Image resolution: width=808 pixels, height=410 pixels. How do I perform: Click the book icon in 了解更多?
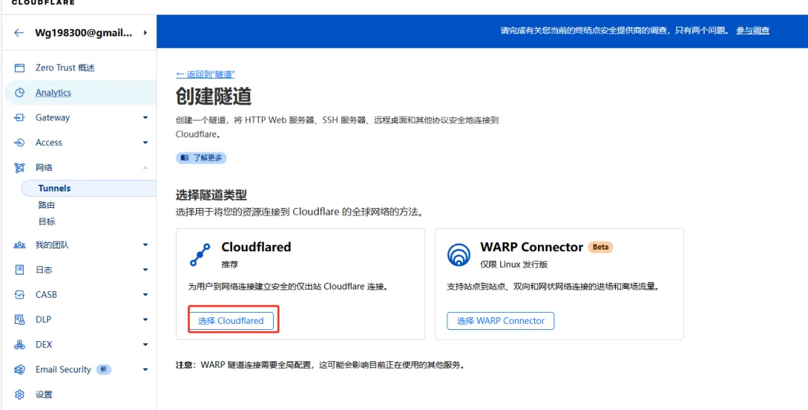pyautogui.click(x=184, y=158)
